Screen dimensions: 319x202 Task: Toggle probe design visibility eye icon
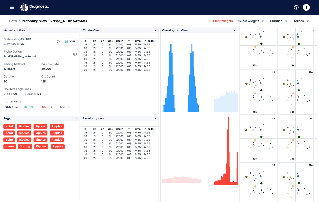(x=75, y=54)
